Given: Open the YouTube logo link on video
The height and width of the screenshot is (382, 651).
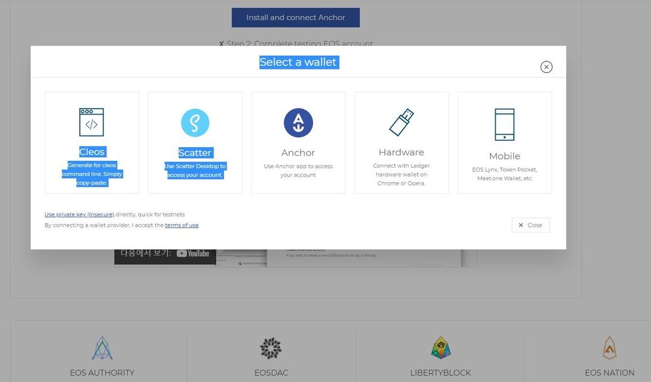Looking at the screenshot, I should pyautogui.click(x=193, y=254).
